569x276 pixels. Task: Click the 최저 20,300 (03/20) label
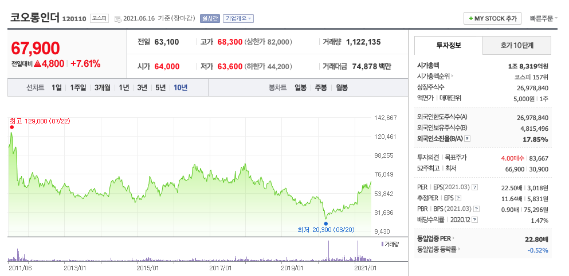point(326,229)
